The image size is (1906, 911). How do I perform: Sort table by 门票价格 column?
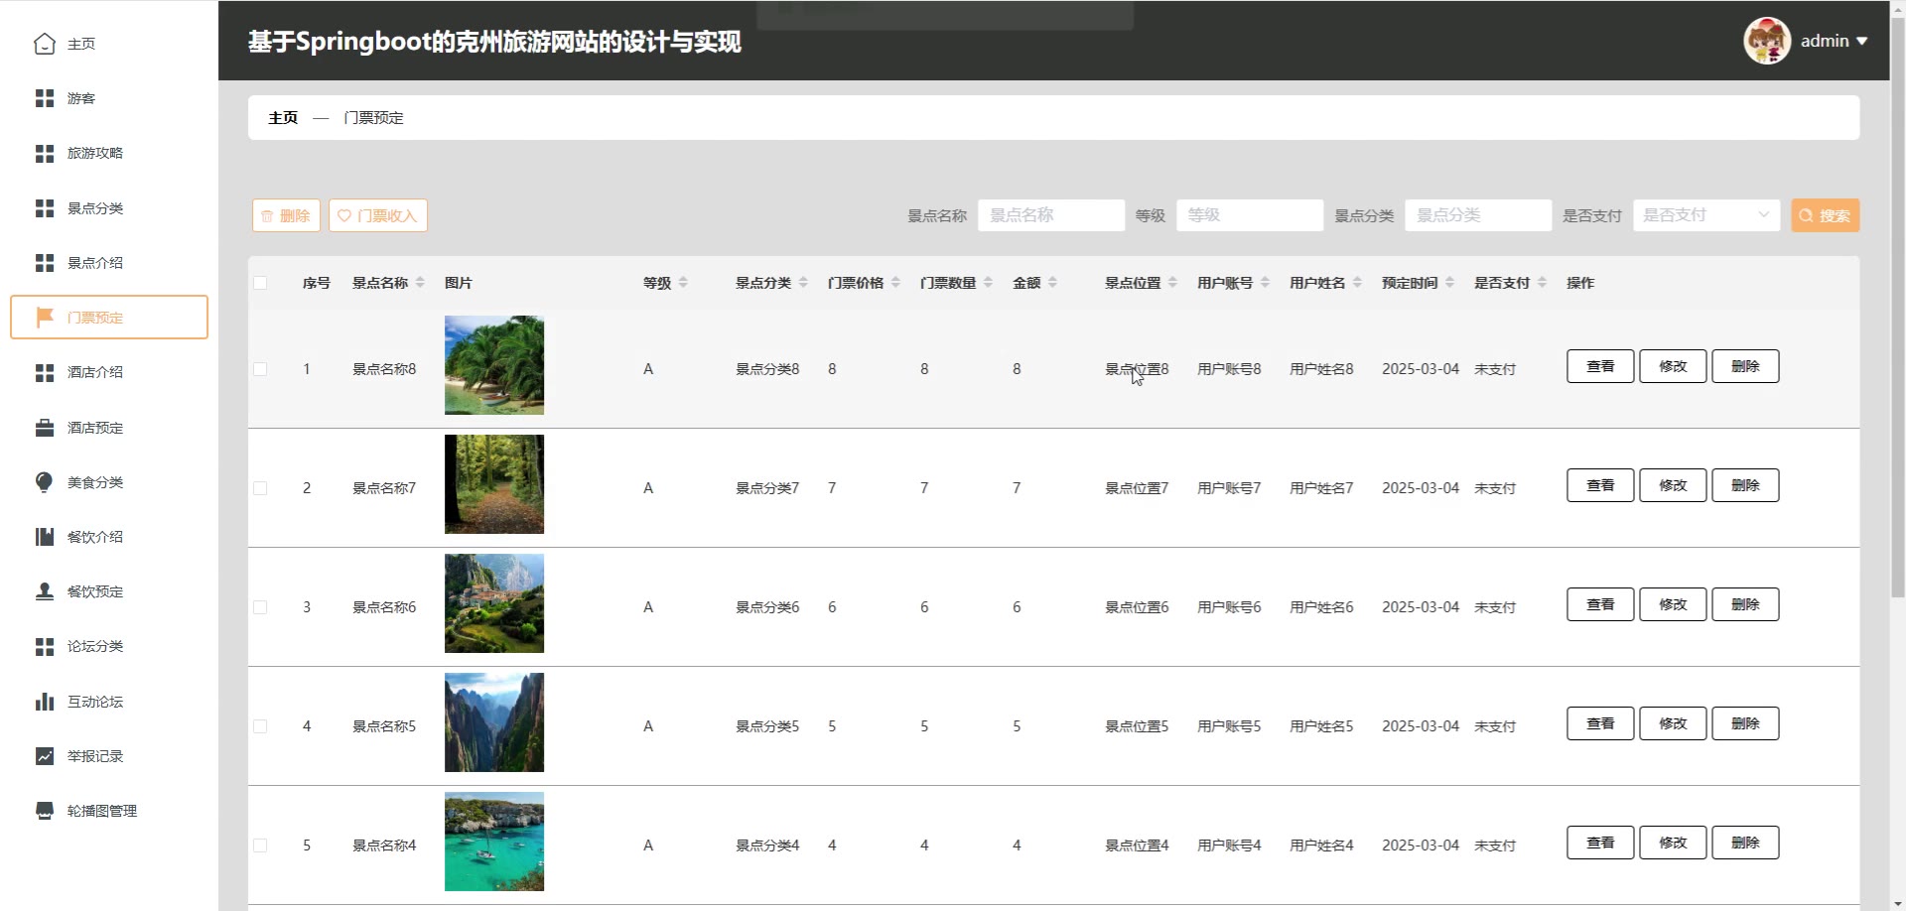[x=895, y=283]
